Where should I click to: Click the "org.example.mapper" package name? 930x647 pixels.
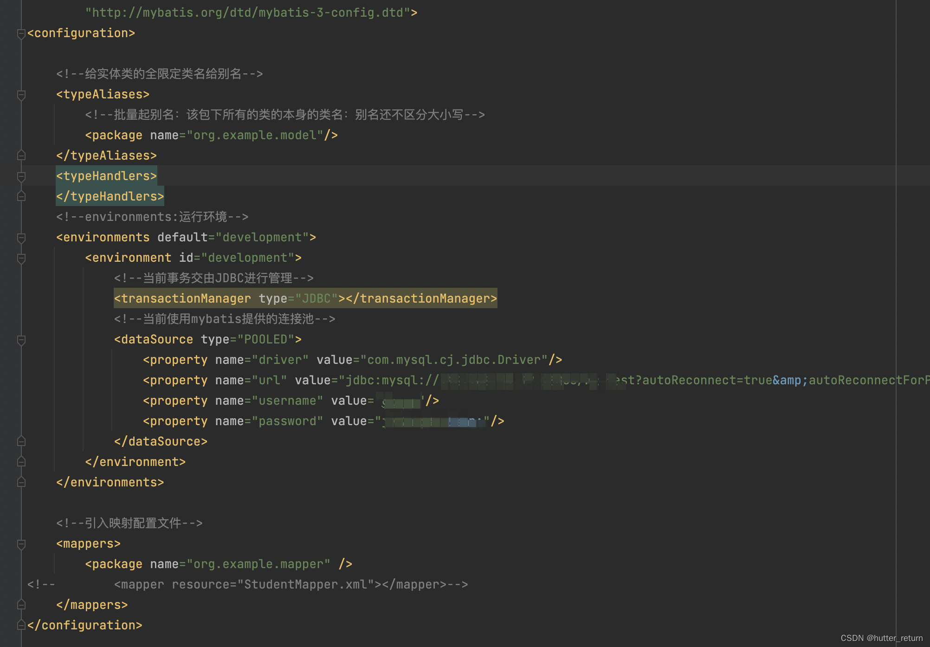pos(258,564)
